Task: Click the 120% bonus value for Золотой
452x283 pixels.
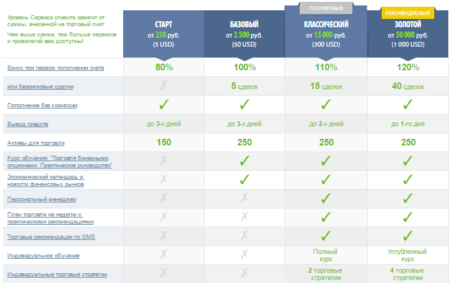Action: click(408, 67)
